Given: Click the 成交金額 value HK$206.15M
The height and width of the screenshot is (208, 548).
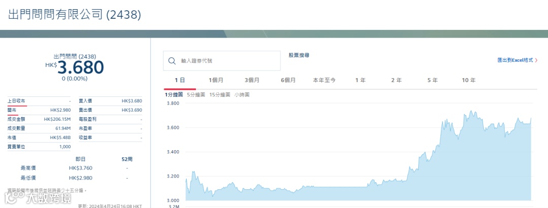Looking at the screenshot, I should 57,119.
